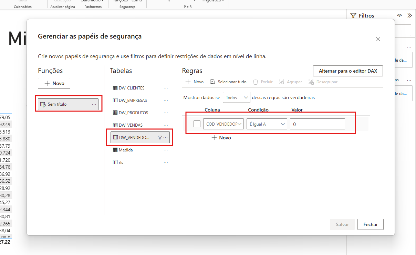Click the filter icon on DW_VENDEDO table

[159, 138]
